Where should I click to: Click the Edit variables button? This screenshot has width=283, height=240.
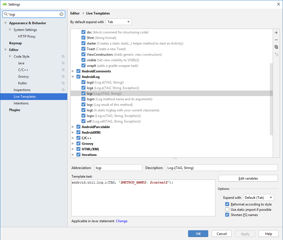(248, 178)
